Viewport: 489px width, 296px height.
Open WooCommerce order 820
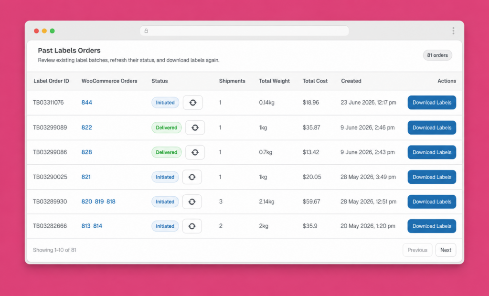[x=87, y=201]
